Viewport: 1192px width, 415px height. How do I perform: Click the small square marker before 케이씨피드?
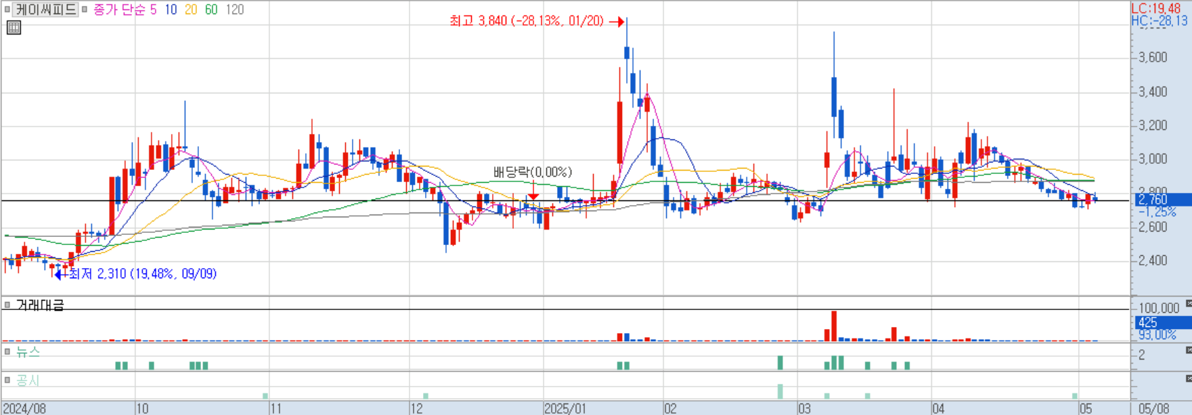click(x=7, y=9)
